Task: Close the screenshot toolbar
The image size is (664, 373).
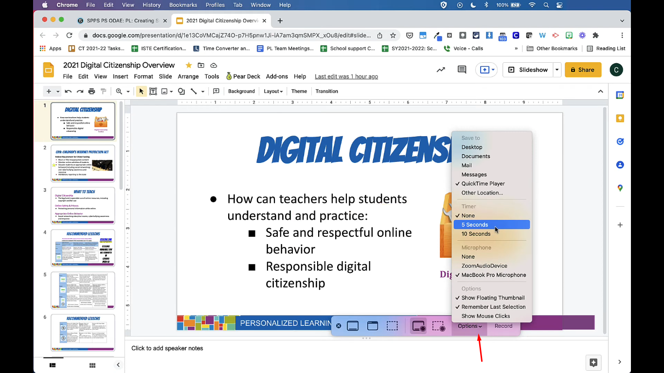Action: [339, 326]
